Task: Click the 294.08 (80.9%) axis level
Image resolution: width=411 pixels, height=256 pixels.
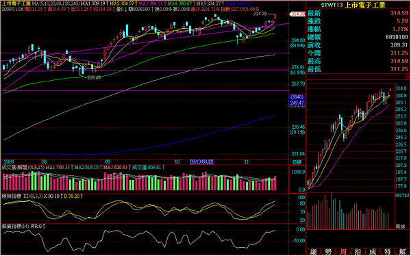Action: click(298, 43)
